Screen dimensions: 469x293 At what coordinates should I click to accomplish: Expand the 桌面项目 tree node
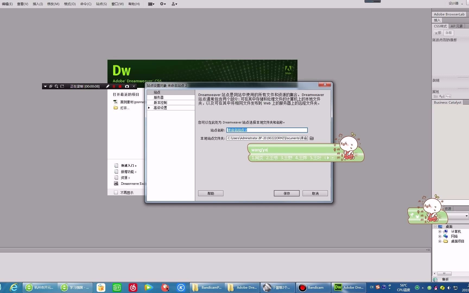coord(440,241)
